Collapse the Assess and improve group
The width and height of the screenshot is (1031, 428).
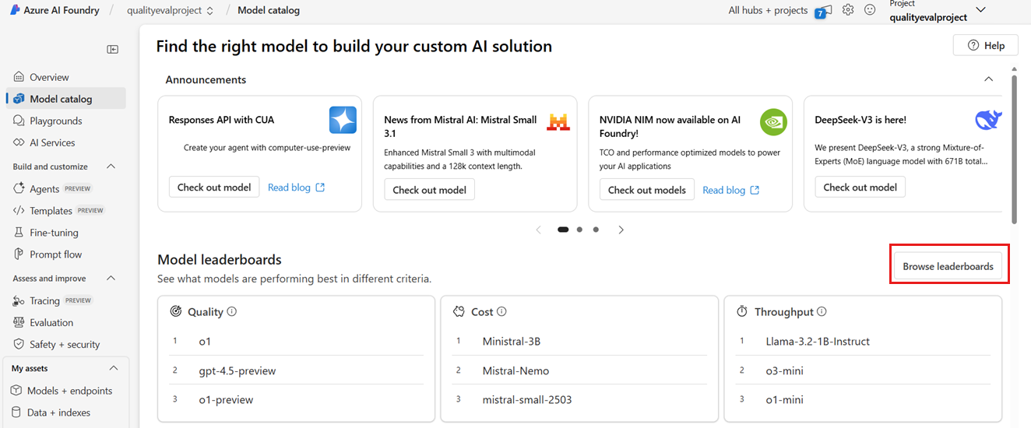[x=111, y=279]
